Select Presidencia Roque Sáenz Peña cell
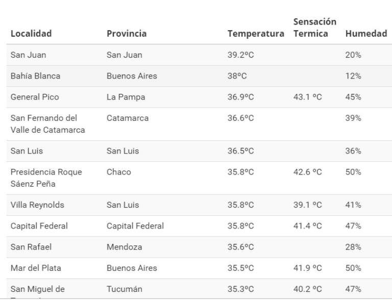 46,178
